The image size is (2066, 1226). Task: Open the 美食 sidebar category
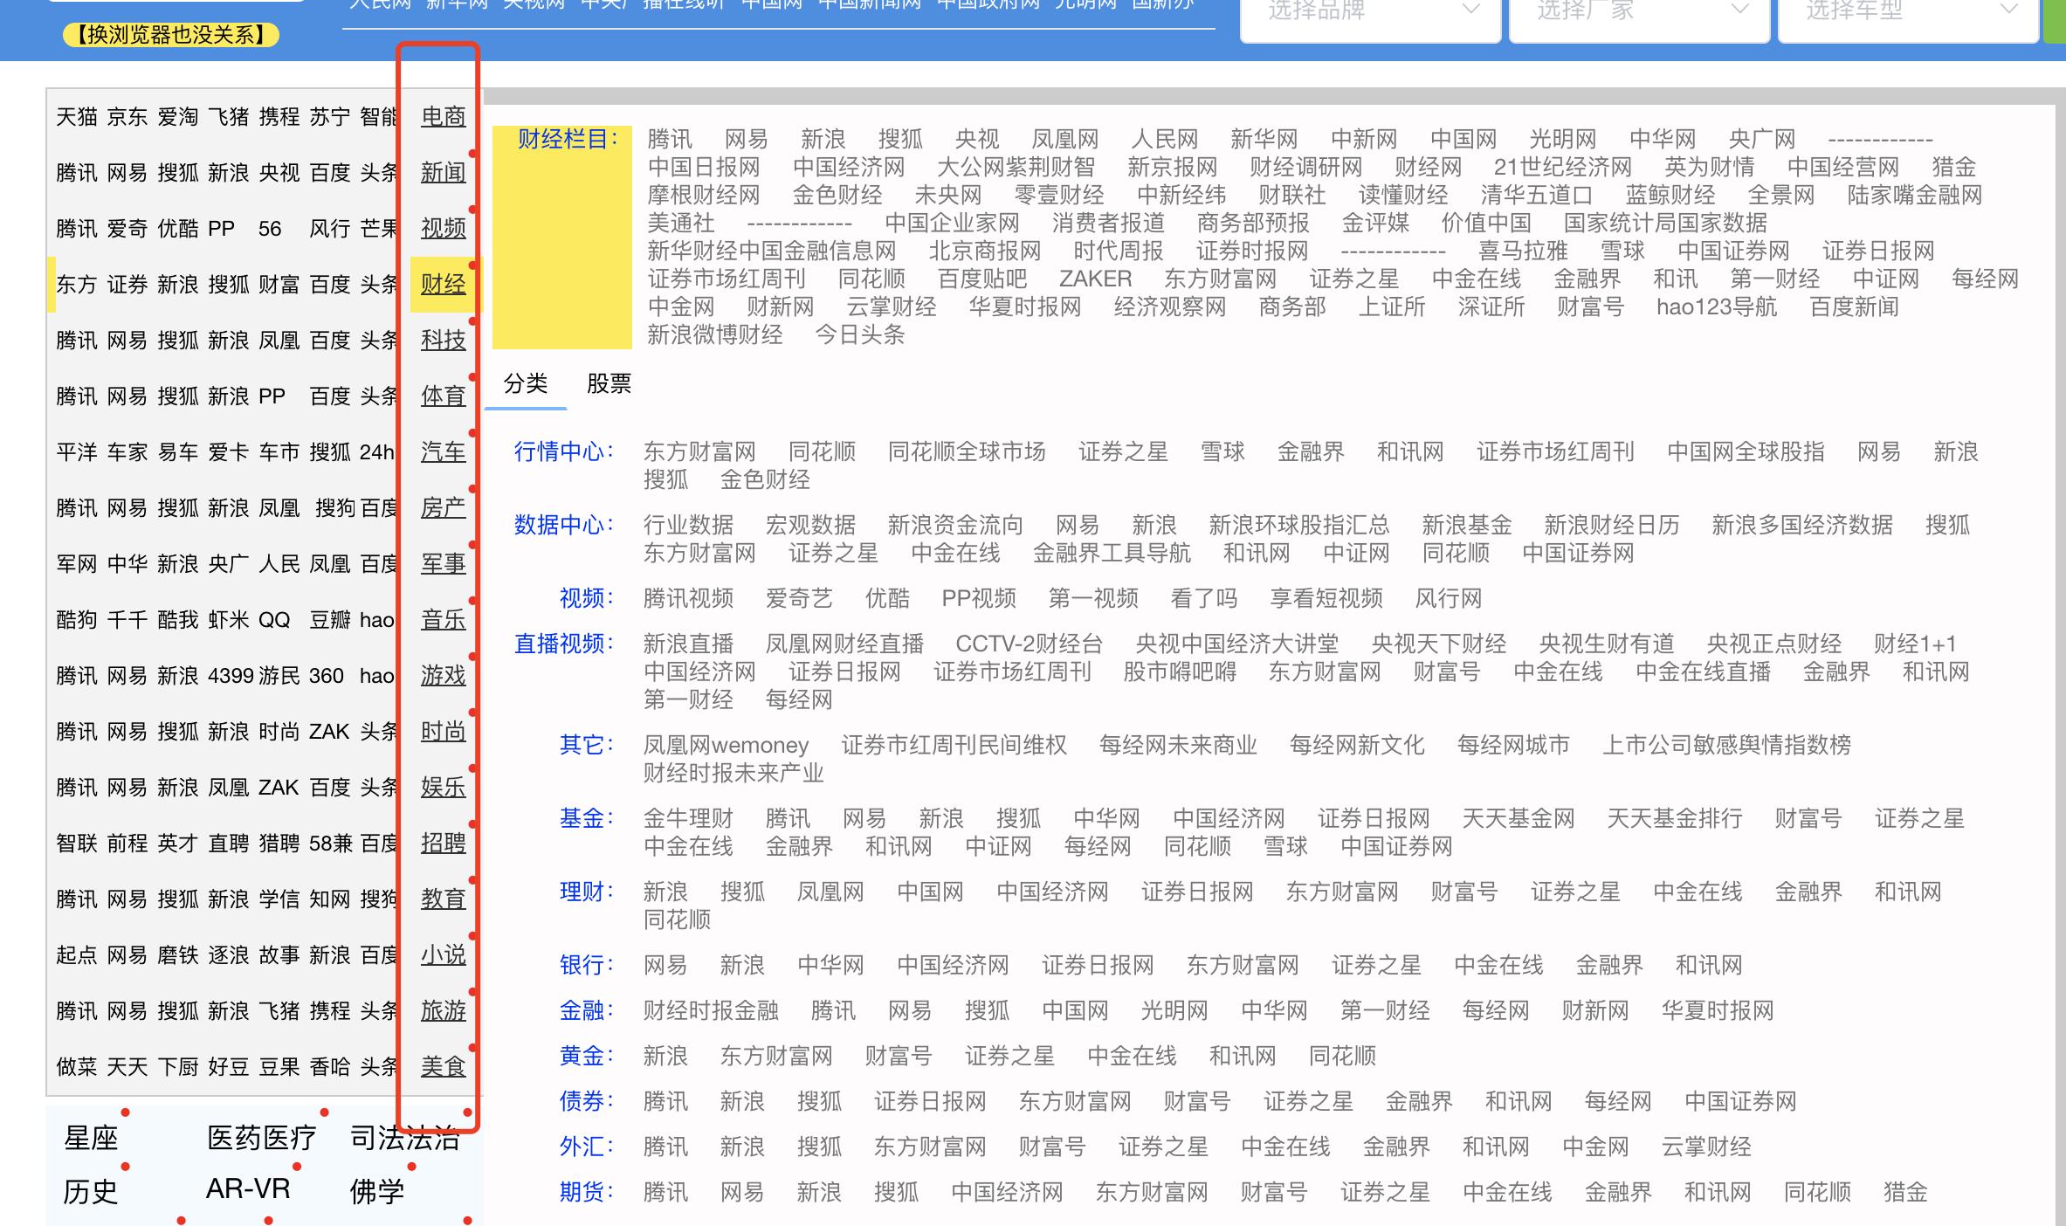point(443,1067)
